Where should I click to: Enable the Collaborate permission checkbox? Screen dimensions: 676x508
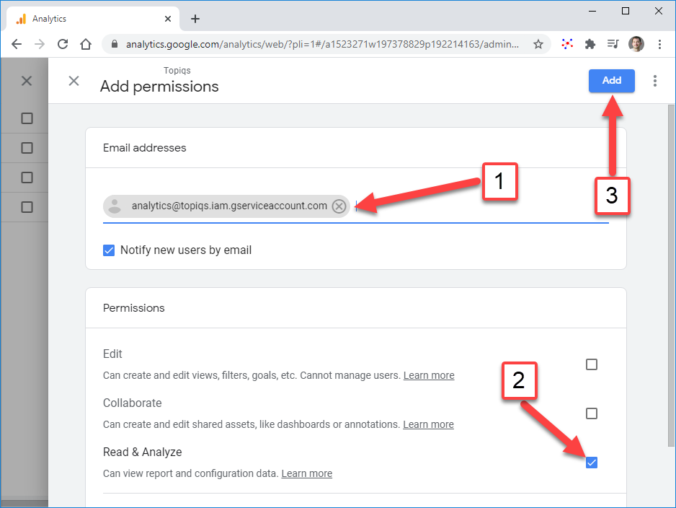(x=592, y=413)
